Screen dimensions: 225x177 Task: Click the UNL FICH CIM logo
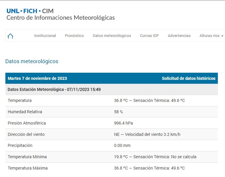[x=30, y=11]
